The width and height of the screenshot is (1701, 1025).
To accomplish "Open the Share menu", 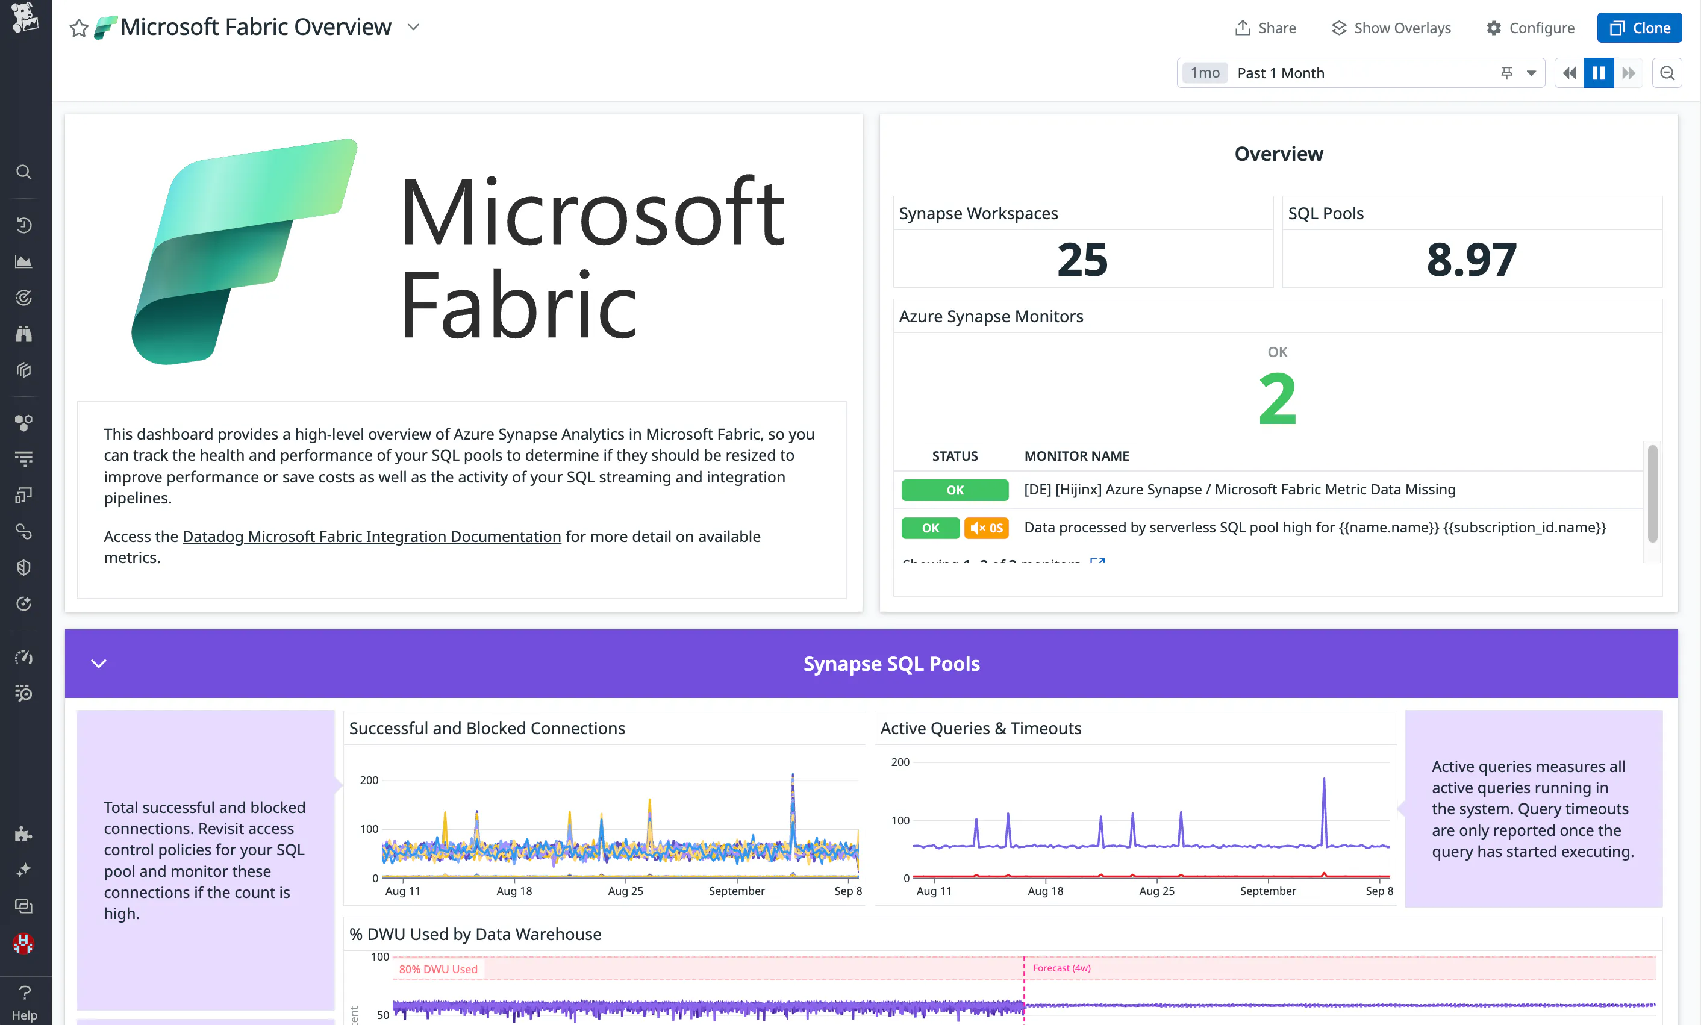I will pyautogui.click(x=1265, y=28).
